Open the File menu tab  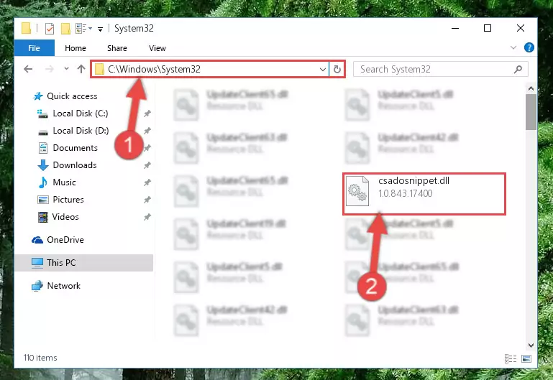35,48
